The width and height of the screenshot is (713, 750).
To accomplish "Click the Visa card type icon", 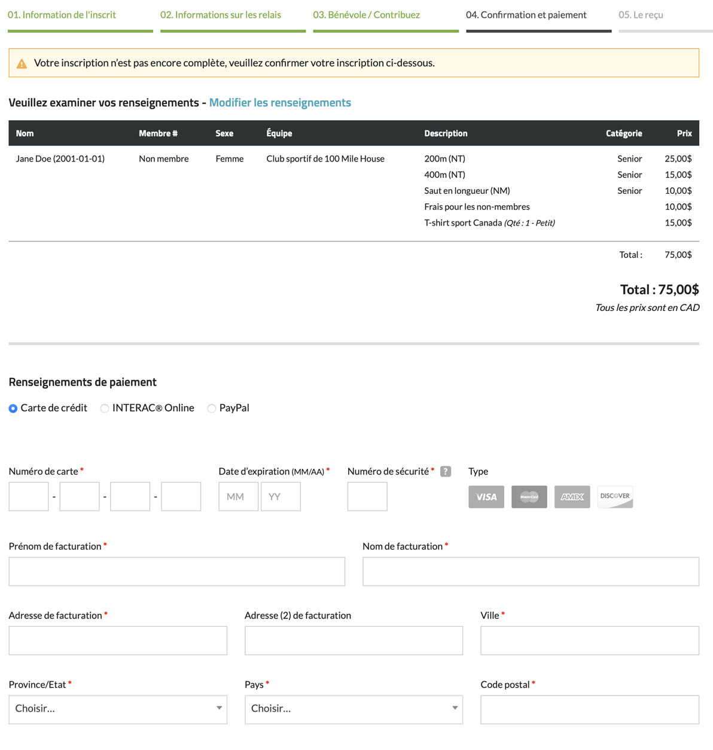I will 486,496.
